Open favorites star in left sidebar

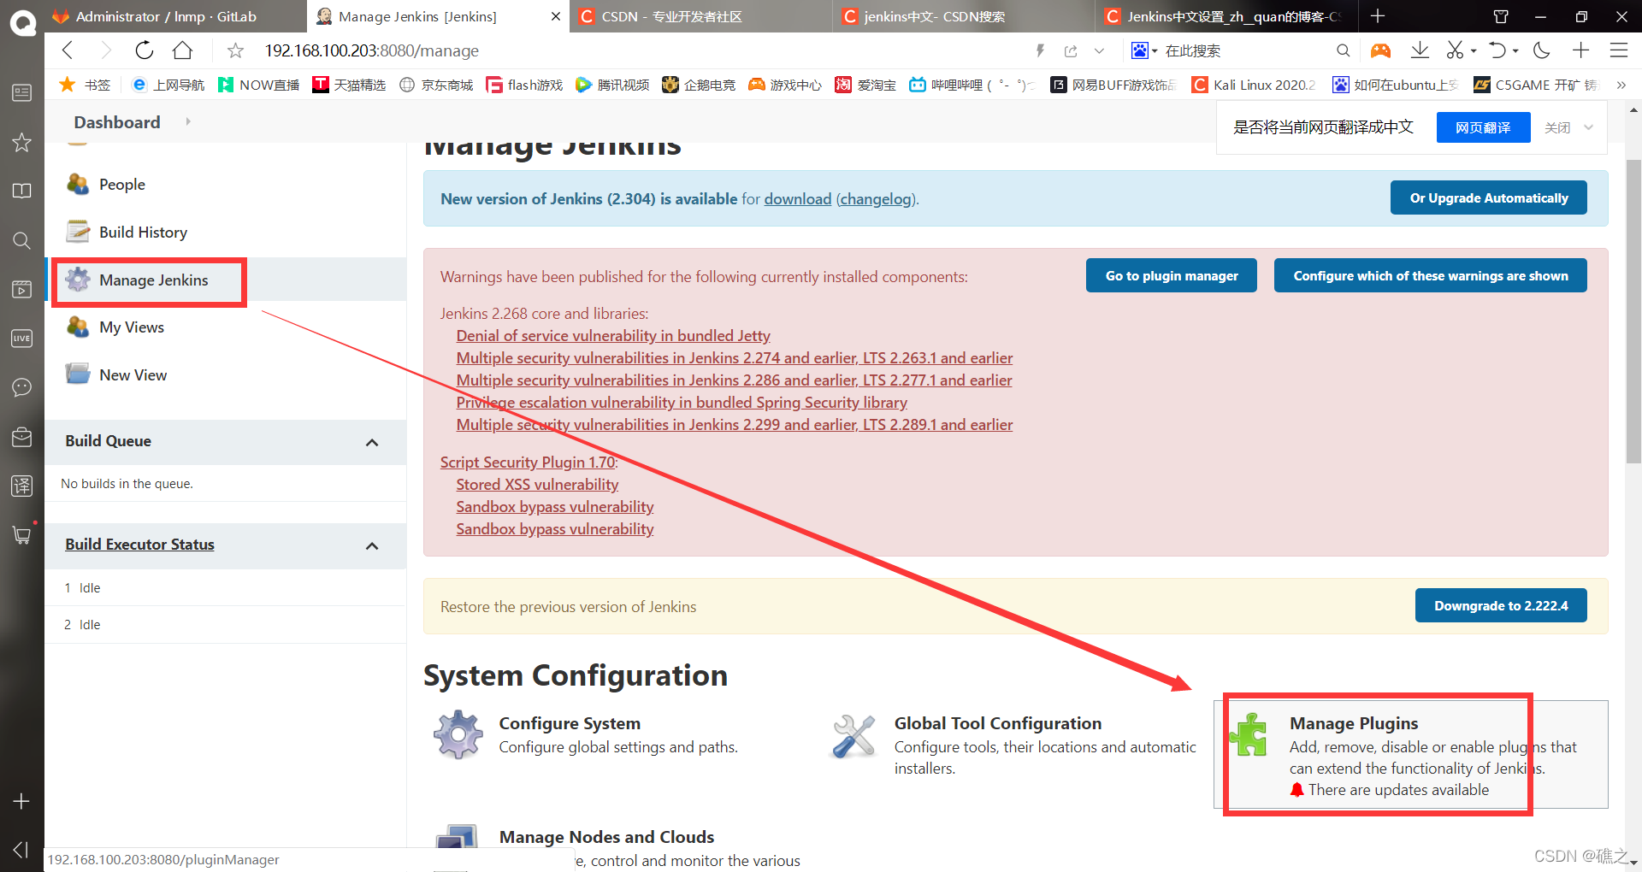click(x=22, y=142)
